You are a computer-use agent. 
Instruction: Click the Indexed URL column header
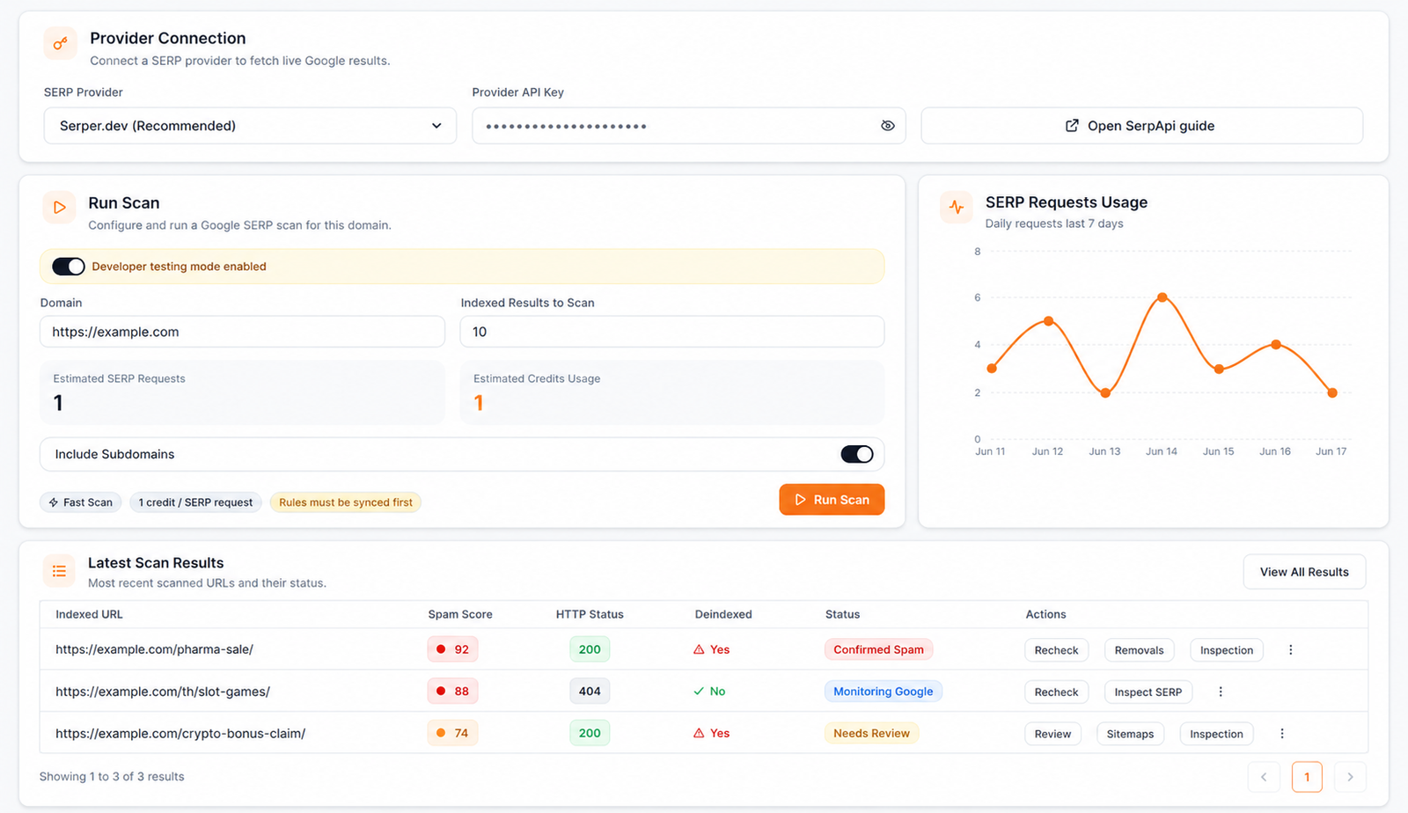tap(89, 614)
